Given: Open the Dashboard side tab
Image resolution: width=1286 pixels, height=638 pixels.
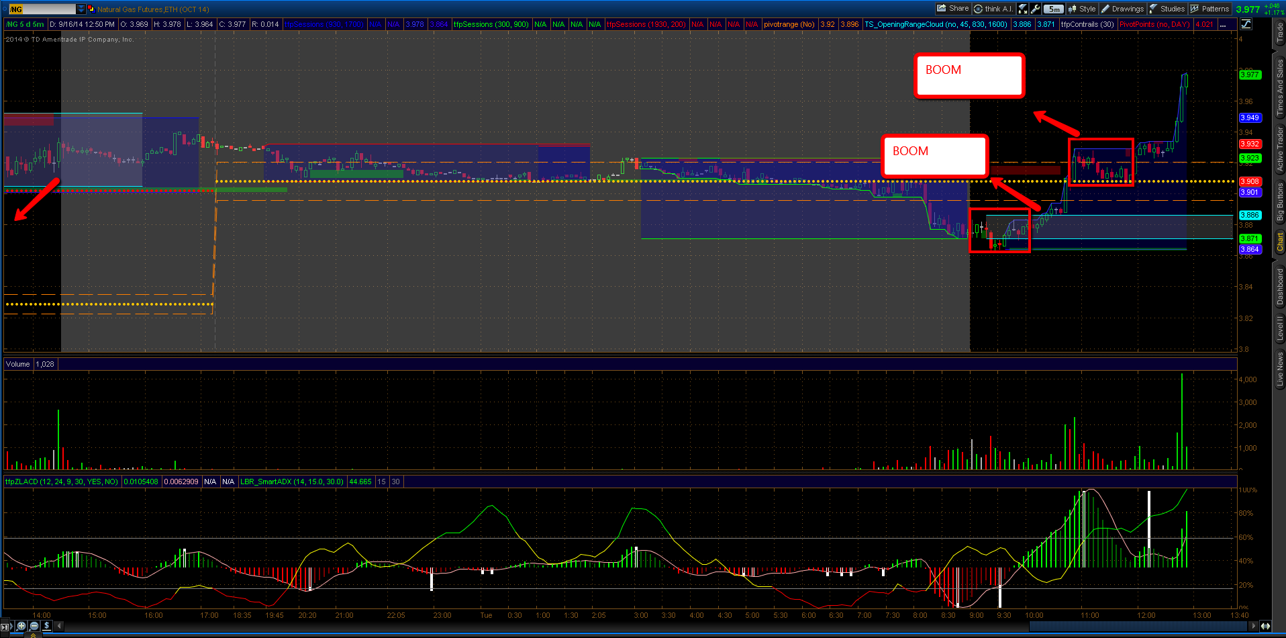Looking at the screenshot, I should [1279, 286].
